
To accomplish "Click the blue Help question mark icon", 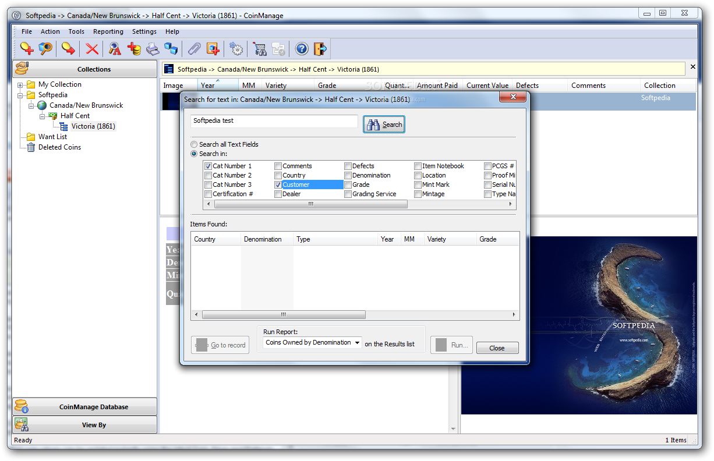I will pos(302,49).
